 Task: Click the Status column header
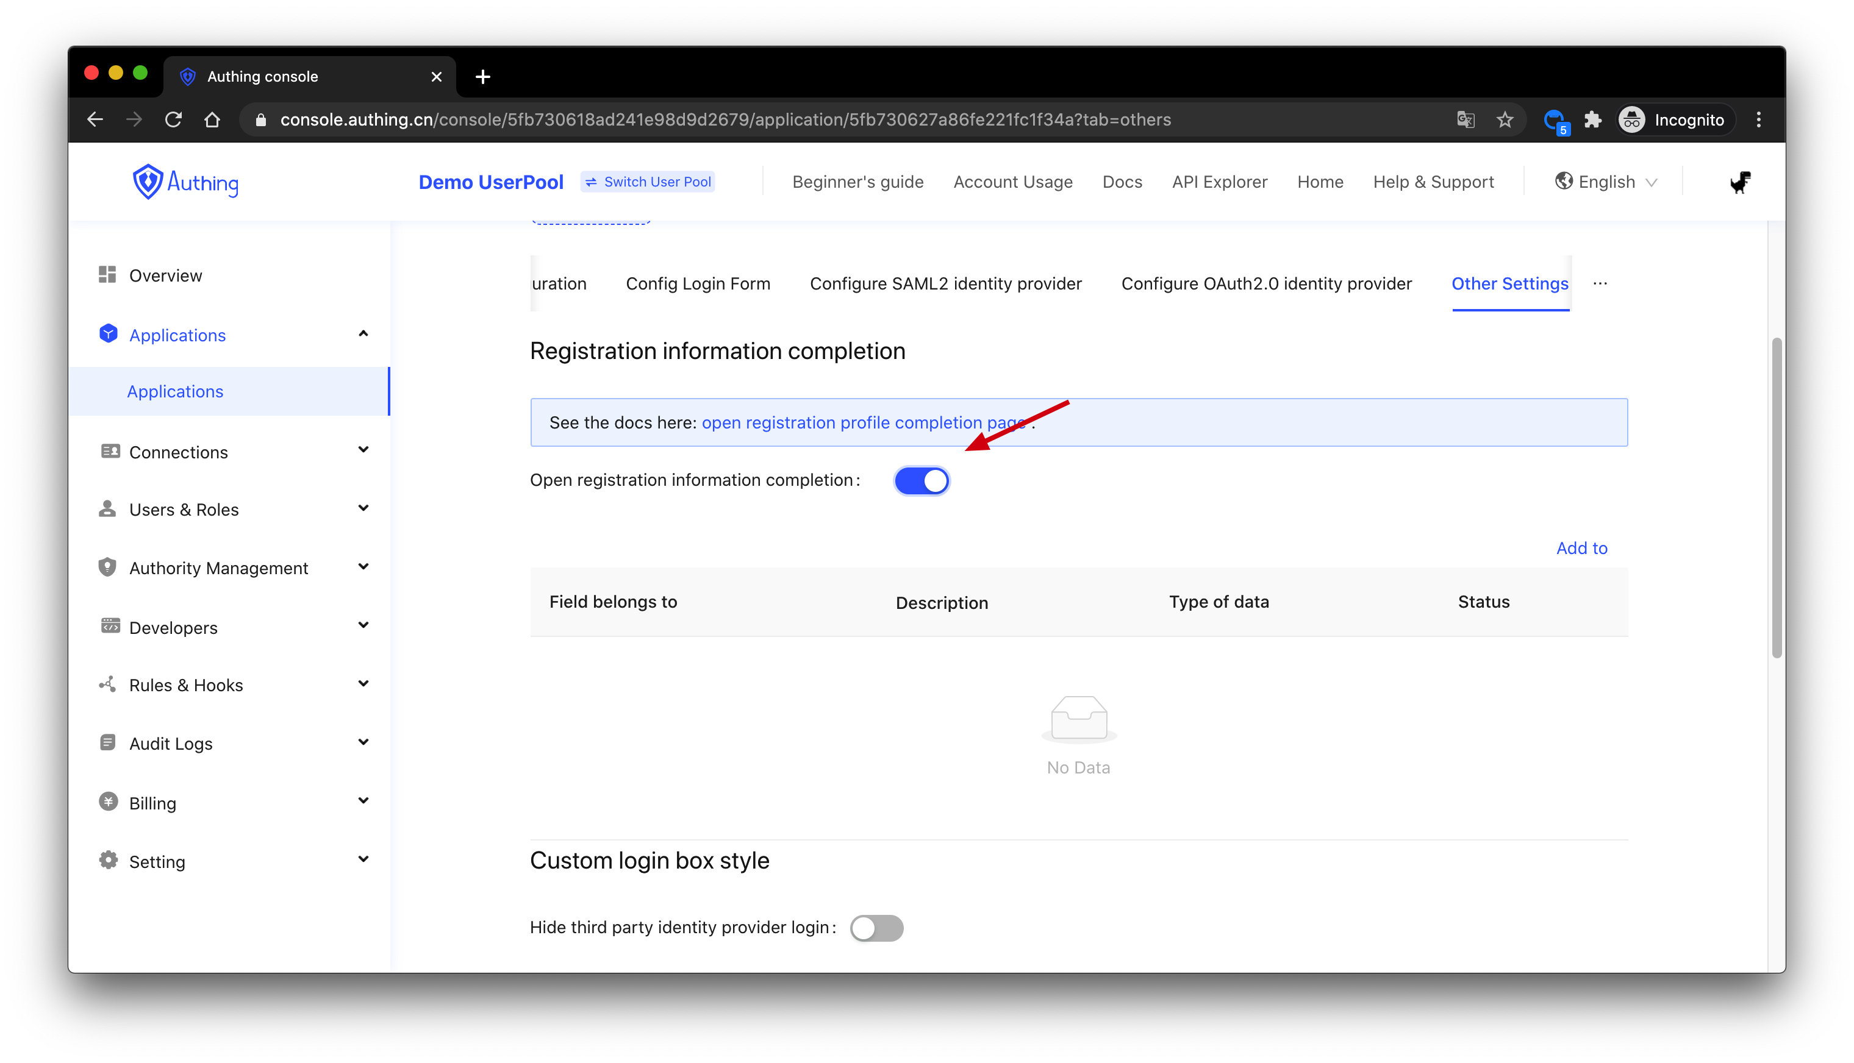point(1483,602)
